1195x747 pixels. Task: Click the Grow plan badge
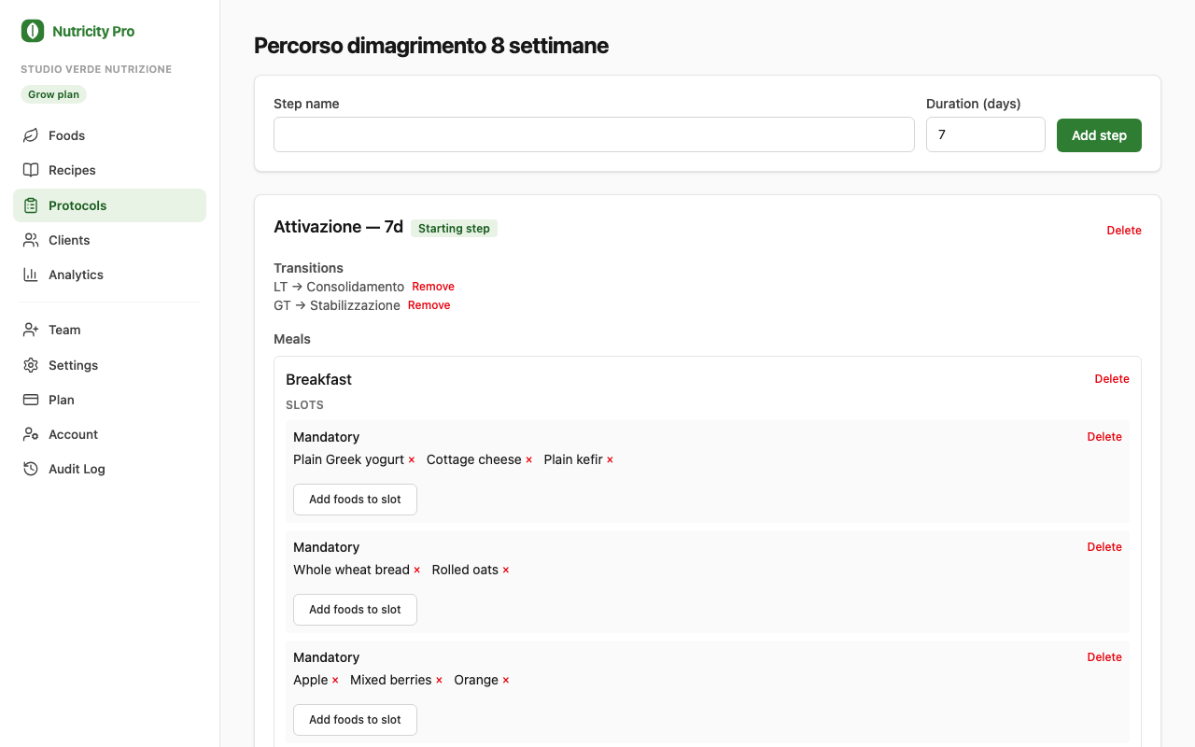53,94
